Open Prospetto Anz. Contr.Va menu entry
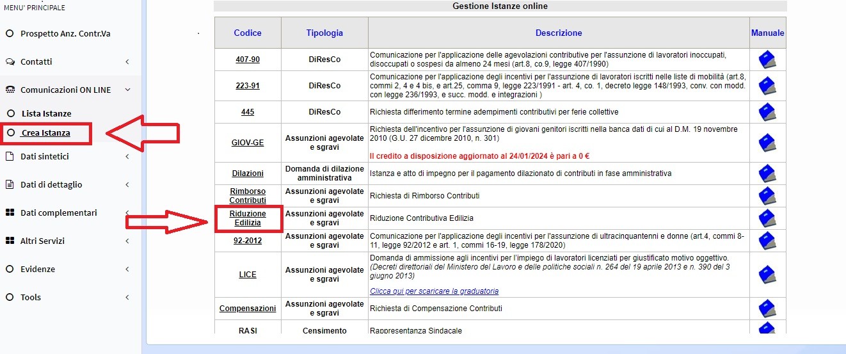846x354 pixels. coord(65,33)
